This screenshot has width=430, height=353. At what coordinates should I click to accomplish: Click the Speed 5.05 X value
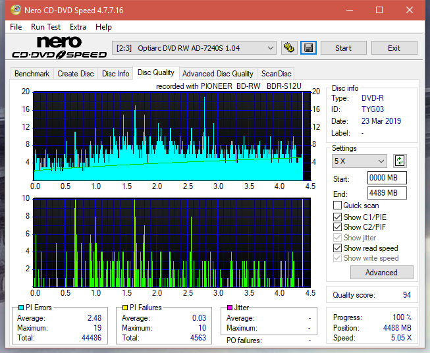point(401,338)
